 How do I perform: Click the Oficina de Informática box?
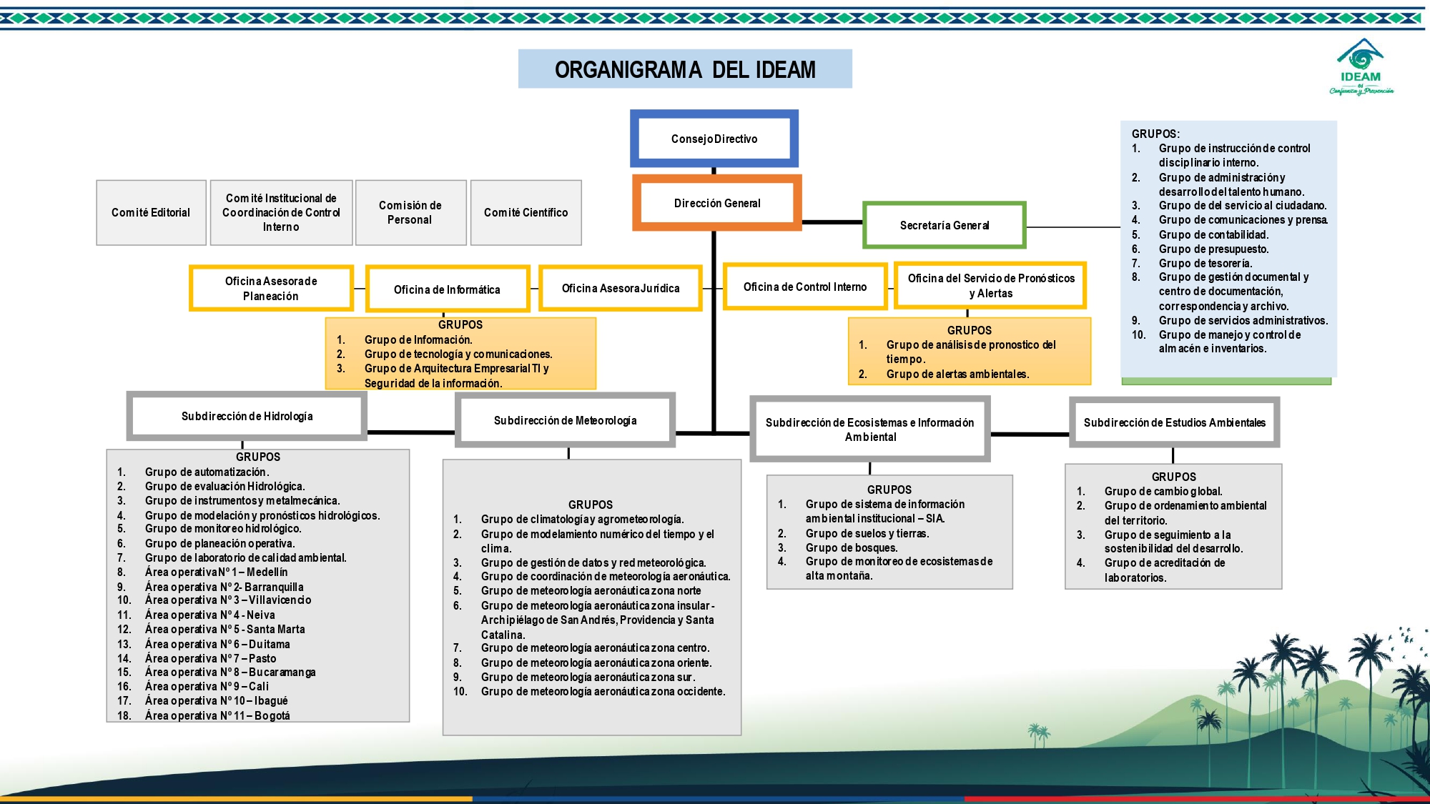pyautogui.click(x=447, y=289)
